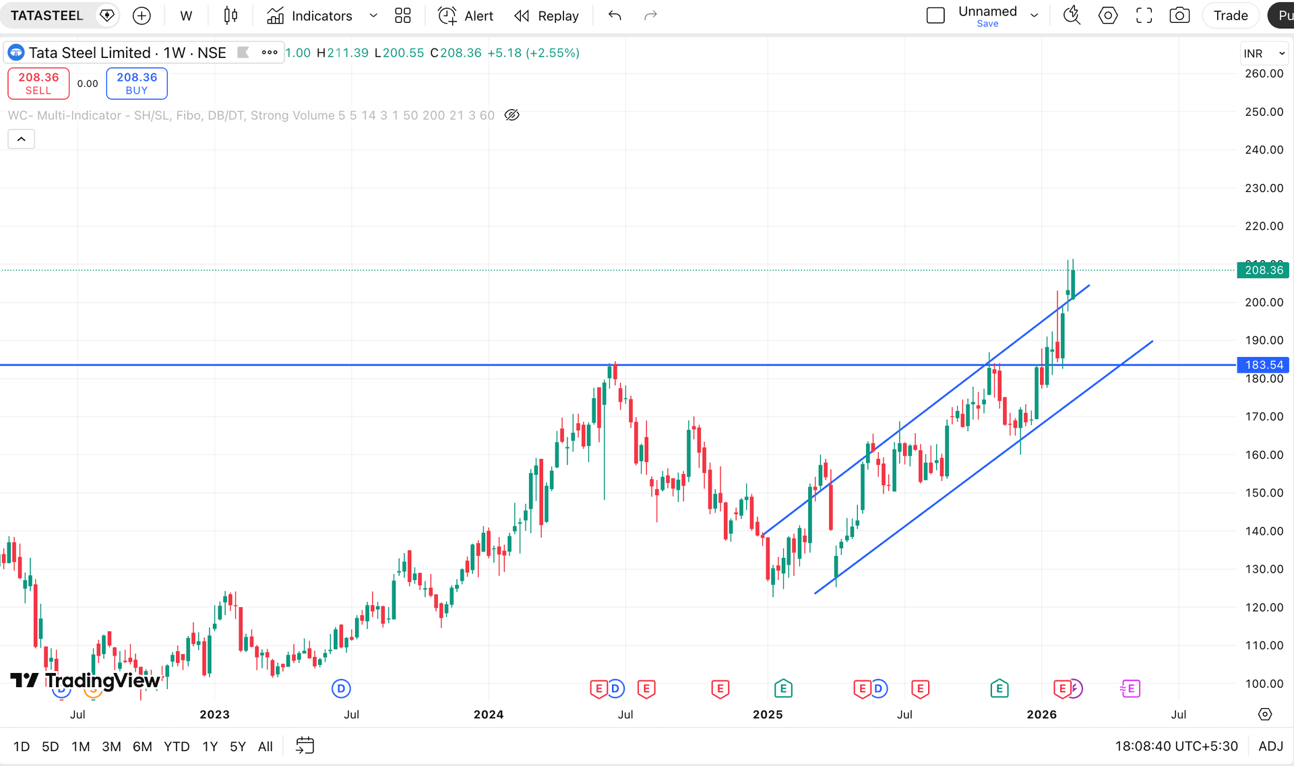Click the purple upcoming earnings E marker
The width and height of the screenshot is (1294, 766).
point(1130,689)
